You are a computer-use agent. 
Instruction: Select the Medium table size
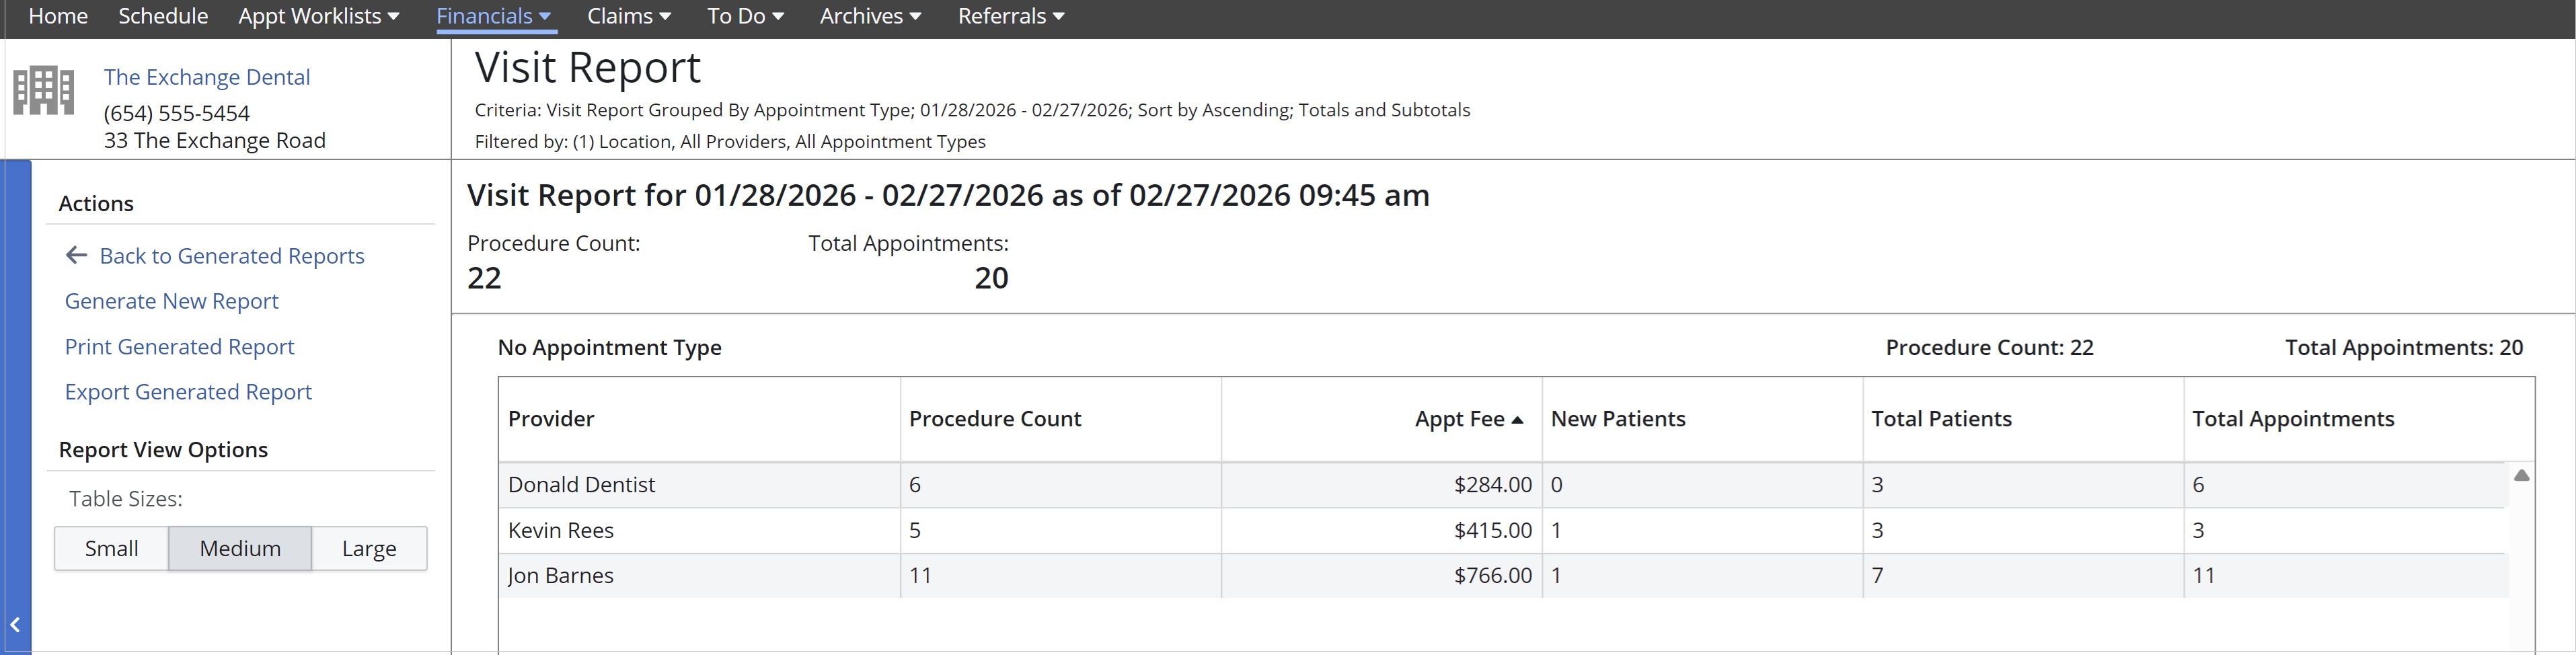click(x=240, y=549)
